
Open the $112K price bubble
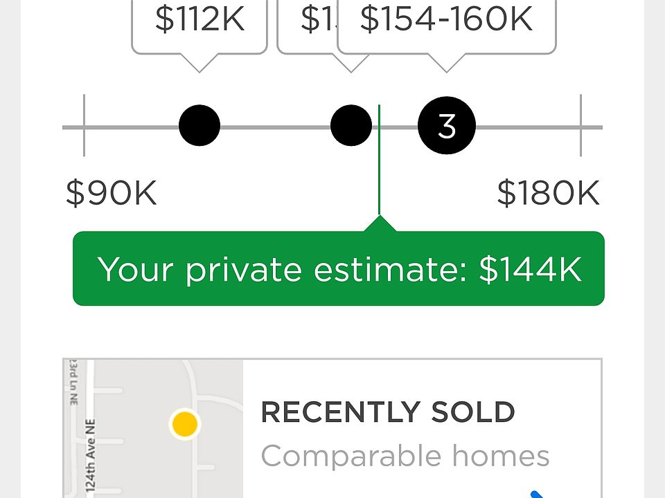tap(199, 27)
